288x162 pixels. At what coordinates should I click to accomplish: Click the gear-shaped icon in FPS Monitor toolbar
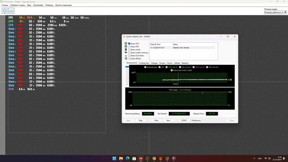coord(5,11)
